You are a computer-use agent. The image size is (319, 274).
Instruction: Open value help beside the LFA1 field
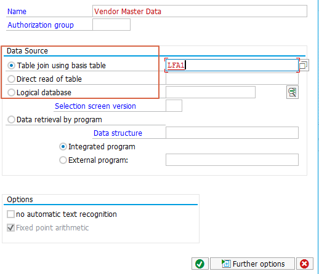(x=304, y=65)
